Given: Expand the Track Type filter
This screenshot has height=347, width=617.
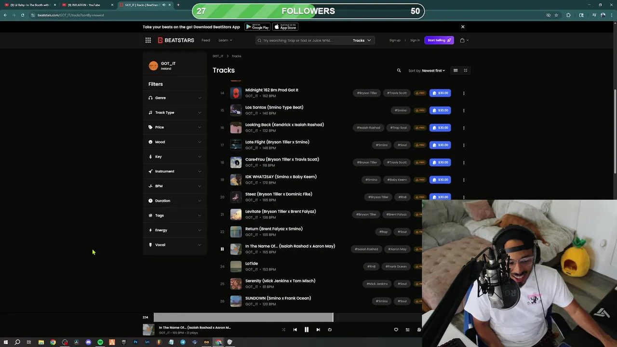Looking at the screenshot, I should tap(175, 113).
